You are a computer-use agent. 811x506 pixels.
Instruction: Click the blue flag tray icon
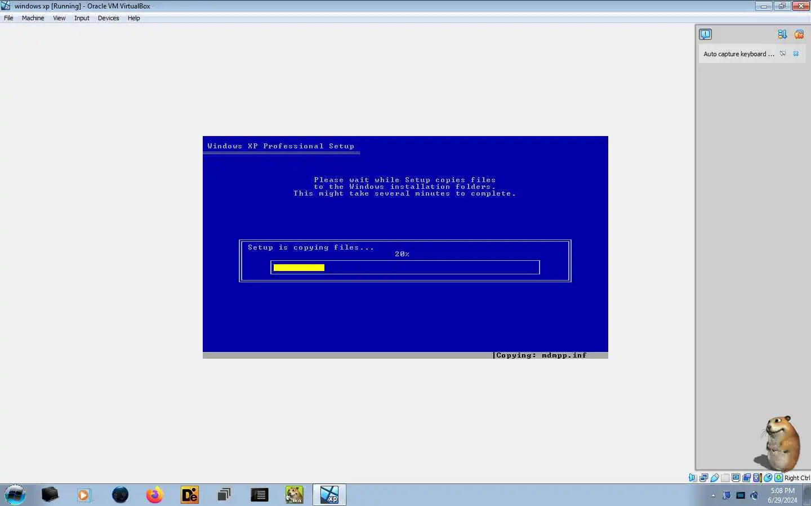click(727, 495)
